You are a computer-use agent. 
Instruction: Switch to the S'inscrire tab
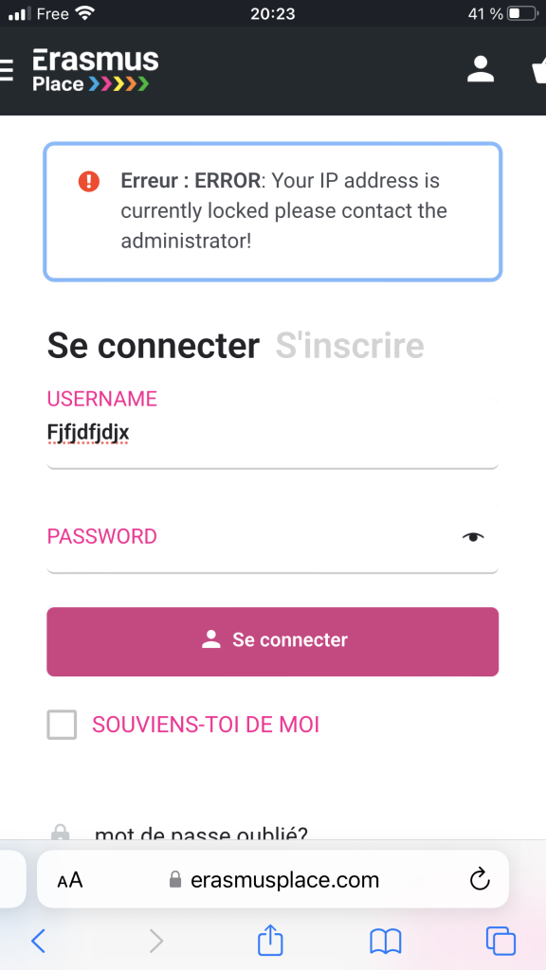(x=350, y=345)
